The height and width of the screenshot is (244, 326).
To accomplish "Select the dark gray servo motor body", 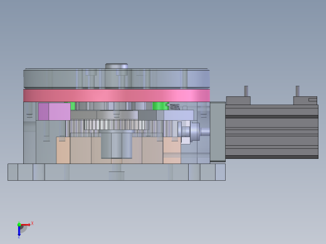I will [x=272, y=131].
